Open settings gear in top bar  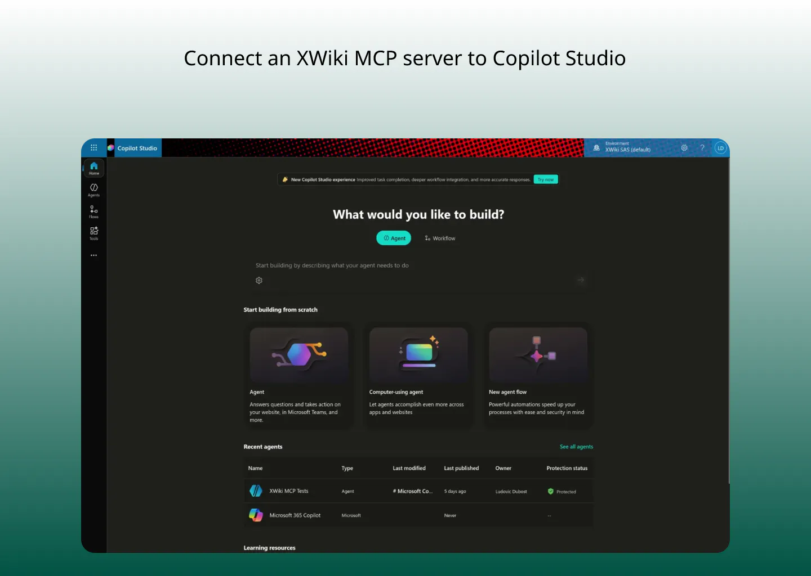pos(684,148)
